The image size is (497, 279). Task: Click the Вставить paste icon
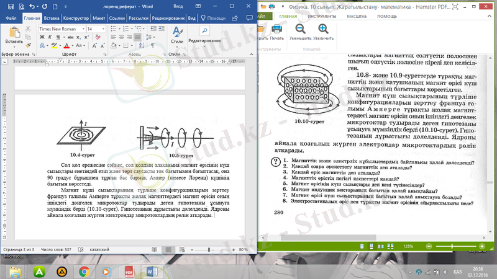pos(14,35)
